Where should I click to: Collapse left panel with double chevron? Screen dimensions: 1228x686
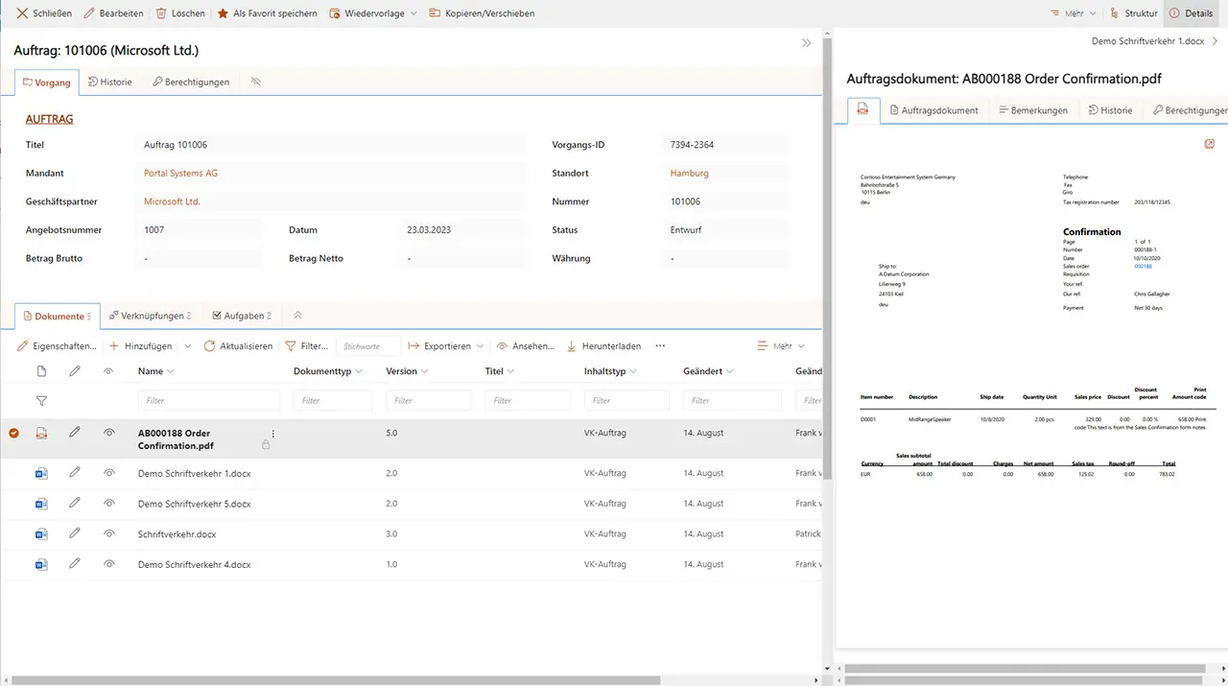(806, 43)
